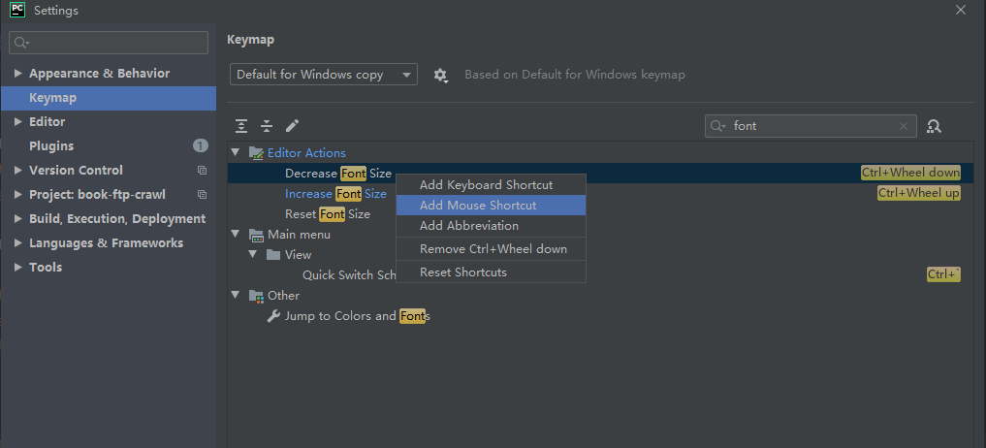Click Find Actions by Shortcut icon
986x448 pixels.
tap(934, 126)
